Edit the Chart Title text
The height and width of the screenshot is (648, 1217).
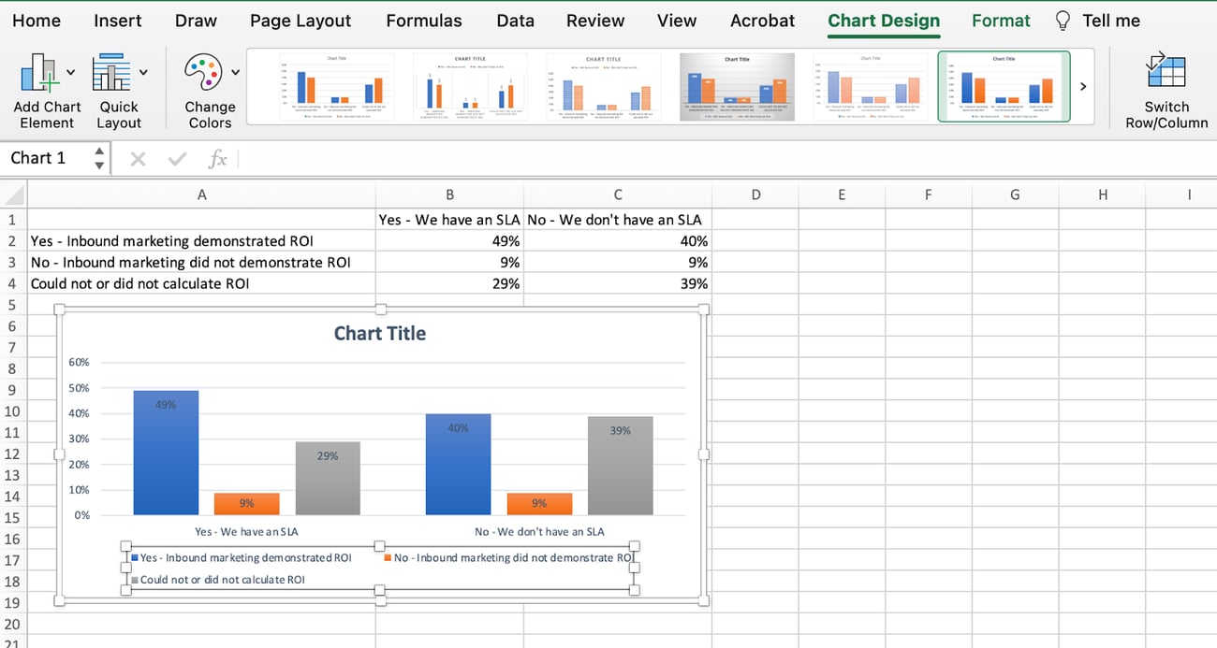point(379,333)
